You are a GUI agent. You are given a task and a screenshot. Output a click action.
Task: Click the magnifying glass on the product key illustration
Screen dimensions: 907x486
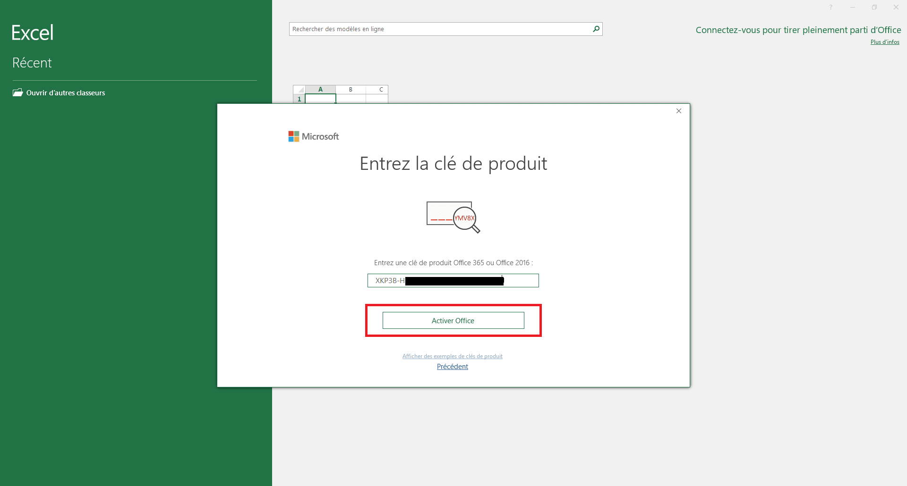click(464, 218)
